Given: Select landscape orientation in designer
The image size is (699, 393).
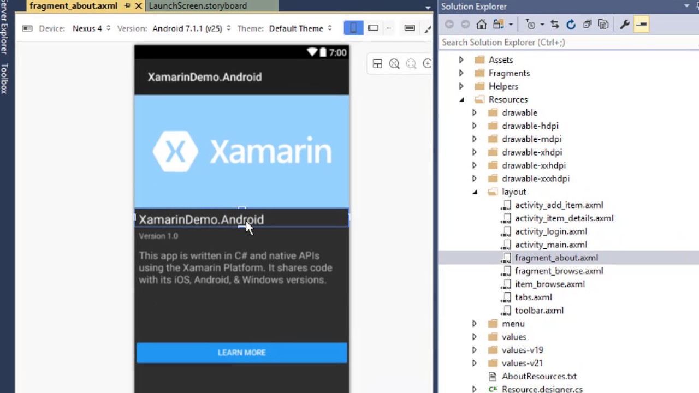Looking at the screenshot, I should [x=373, y=28].
